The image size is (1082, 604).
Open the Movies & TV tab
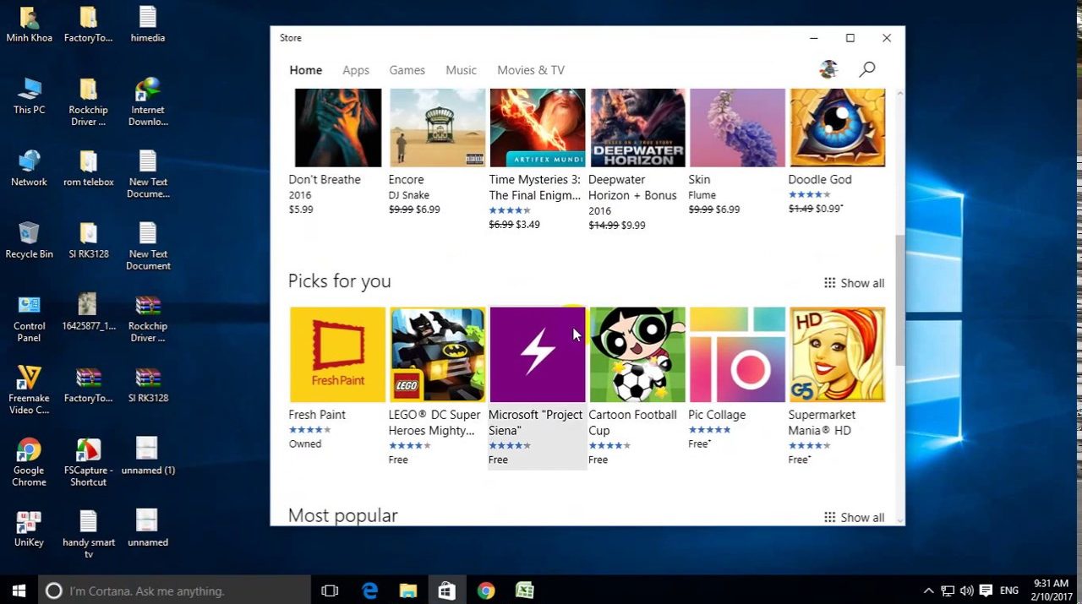pos(531,70)
